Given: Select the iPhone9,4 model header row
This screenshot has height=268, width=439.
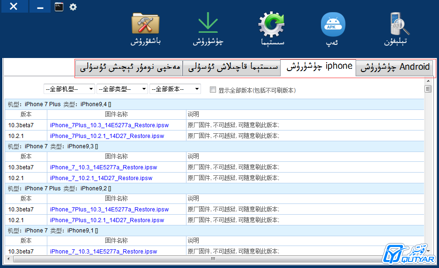Looking at the screenshot, I should point(215,104).
